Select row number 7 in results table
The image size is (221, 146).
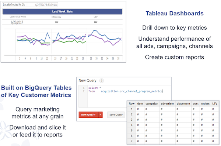pyautogui.click(x=131, y=141)
